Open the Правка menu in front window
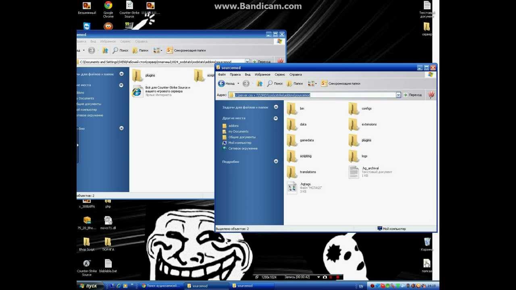The height and width of the screenshot is (290, 516). (x=235, y=75)
